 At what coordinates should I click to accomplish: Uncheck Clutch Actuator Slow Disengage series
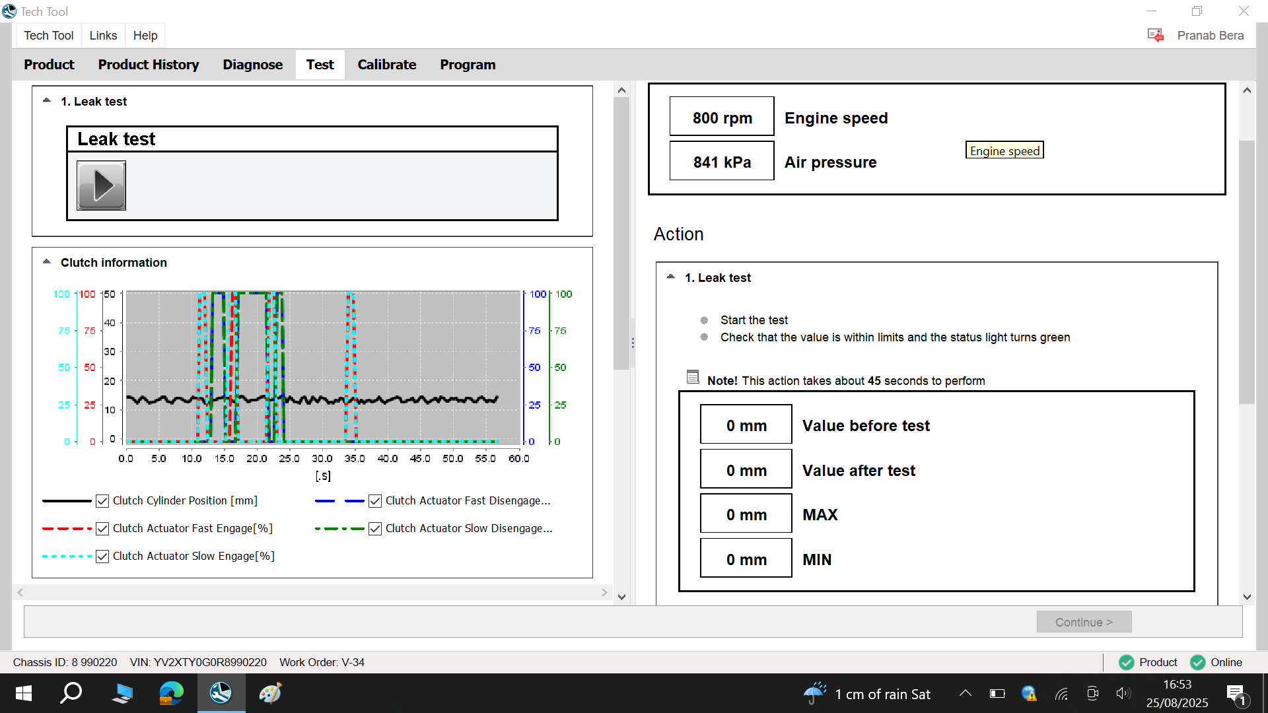(x=375, y=529)
